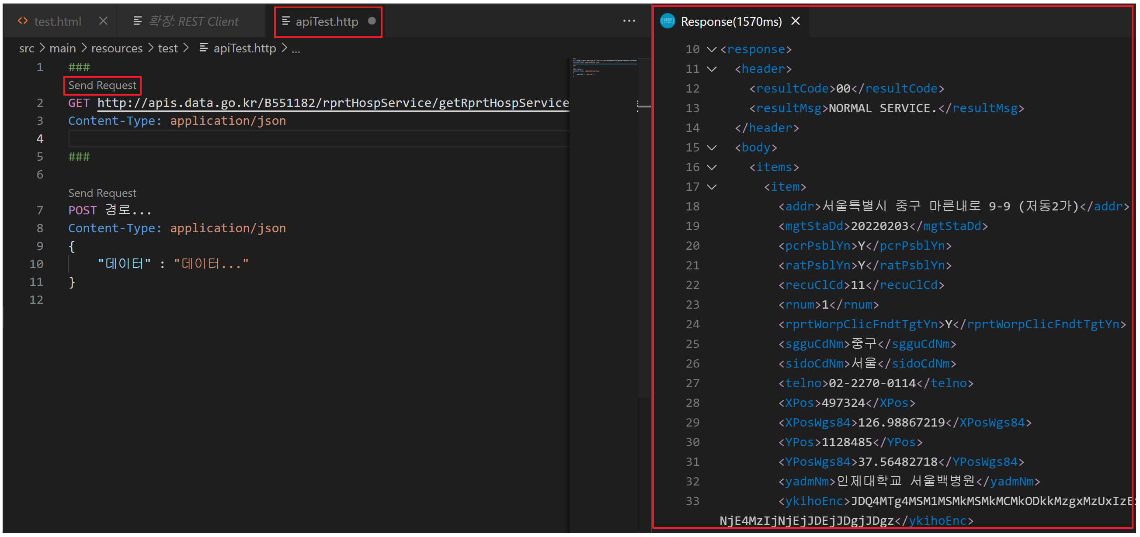Image resolution: width=1140 pixels, height=537 pixels.
Task: Click the REST Client icon on apiTest.http tab
Action: 285,21
